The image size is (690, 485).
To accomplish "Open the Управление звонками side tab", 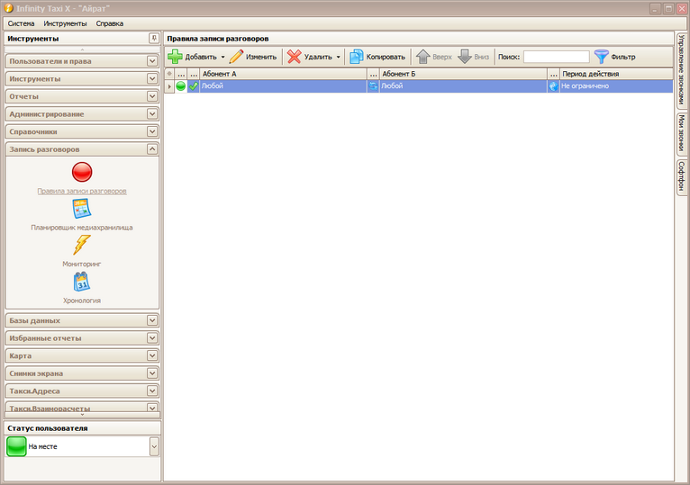I will pyautogui.click(x=681, y=69).
